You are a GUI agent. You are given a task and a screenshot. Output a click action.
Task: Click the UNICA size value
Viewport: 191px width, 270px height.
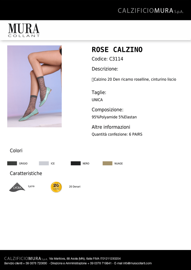click(x=97, y=100)
